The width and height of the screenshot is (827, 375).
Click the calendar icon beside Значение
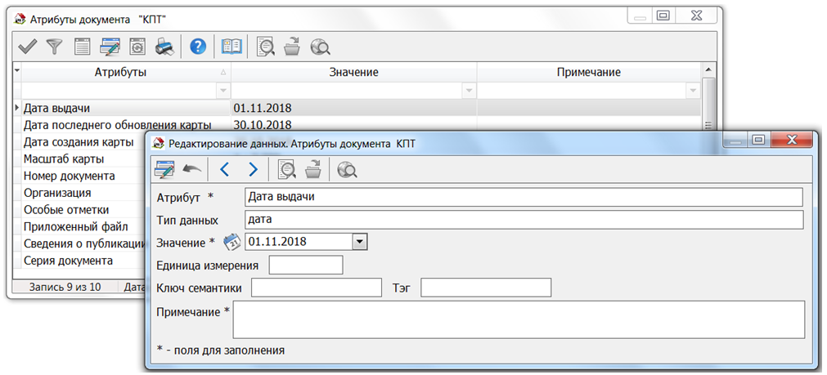point(231,242)
